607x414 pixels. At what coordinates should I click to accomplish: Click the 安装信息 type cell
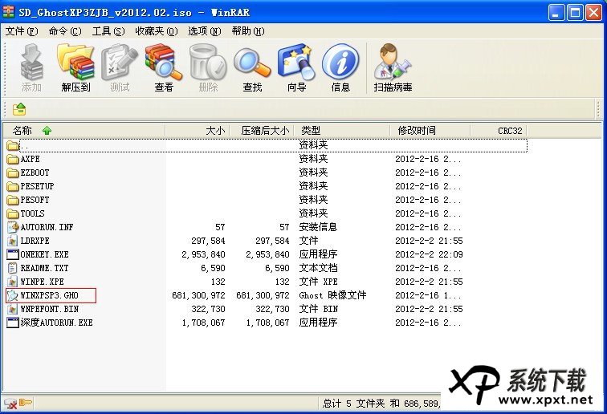pyautogui.click(x=318, y=227)
